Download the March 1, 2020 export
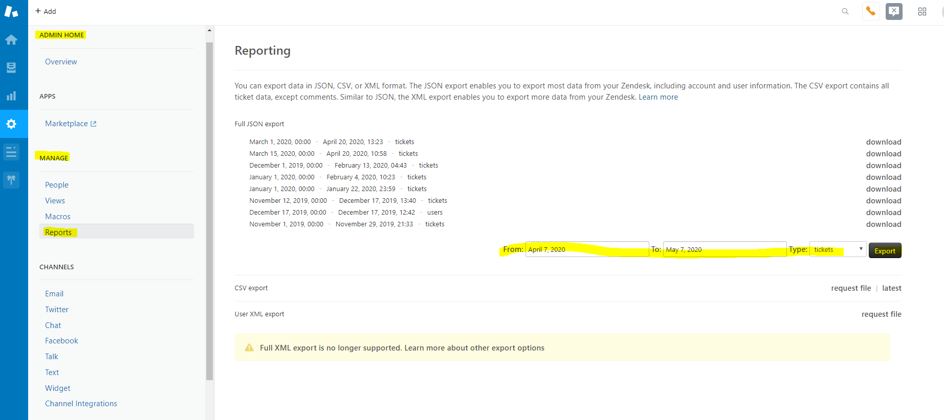 click(x=883, y=142)
